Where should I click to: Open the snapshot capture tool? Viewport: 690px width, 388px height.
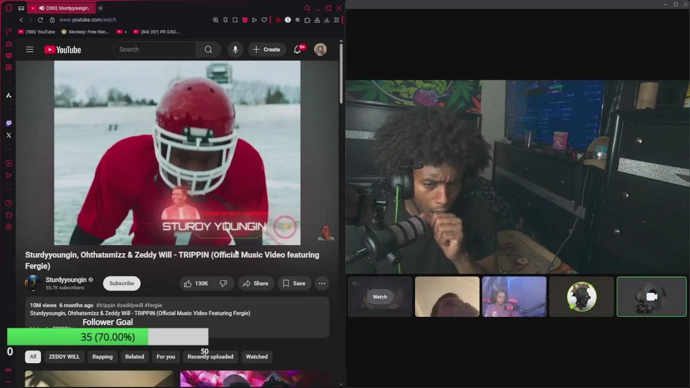point(235,20)
